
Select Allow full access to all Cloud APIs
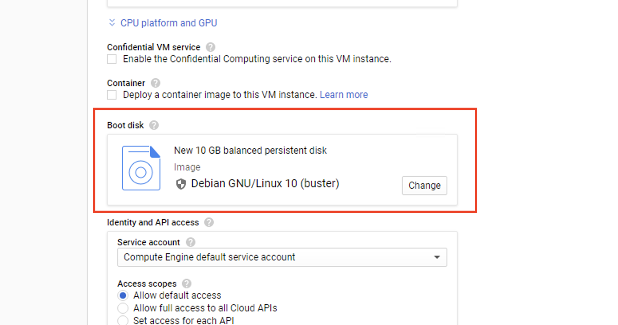(123, 308)
